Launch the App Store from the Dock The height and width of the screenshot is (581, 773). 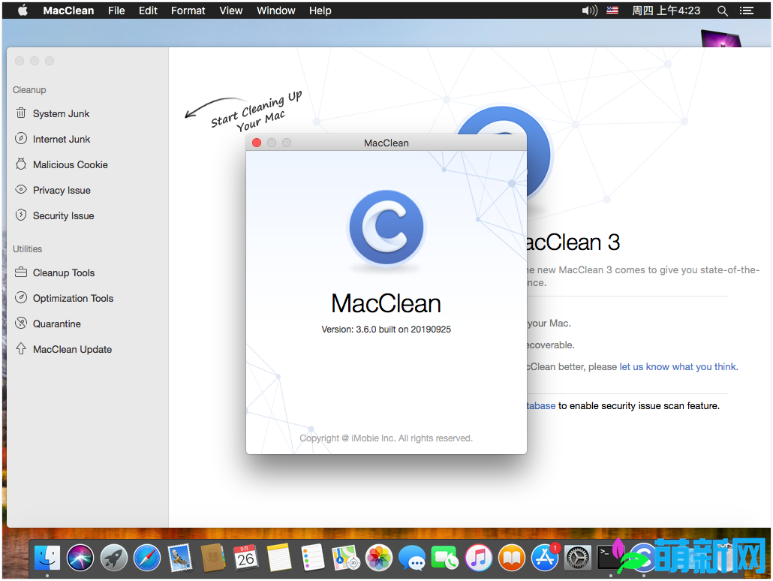pos(544,558)
